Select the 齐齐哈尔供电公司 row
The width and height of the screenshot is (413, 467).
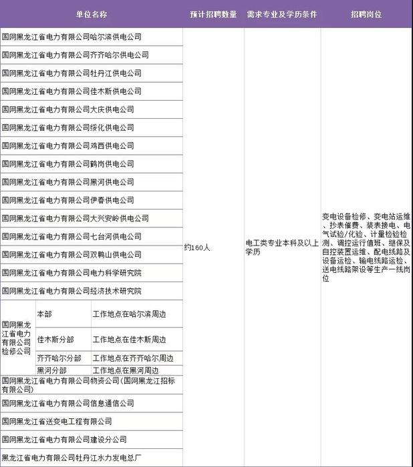coord(92,55)
